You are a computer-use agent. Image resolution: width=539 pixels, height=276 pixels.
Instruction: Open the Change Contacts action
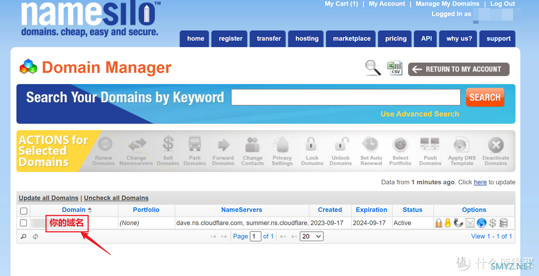[x=253, y=144]
